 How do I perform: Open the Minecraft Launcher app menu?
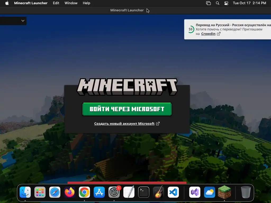pyautogui.click(x=31, y=3)
